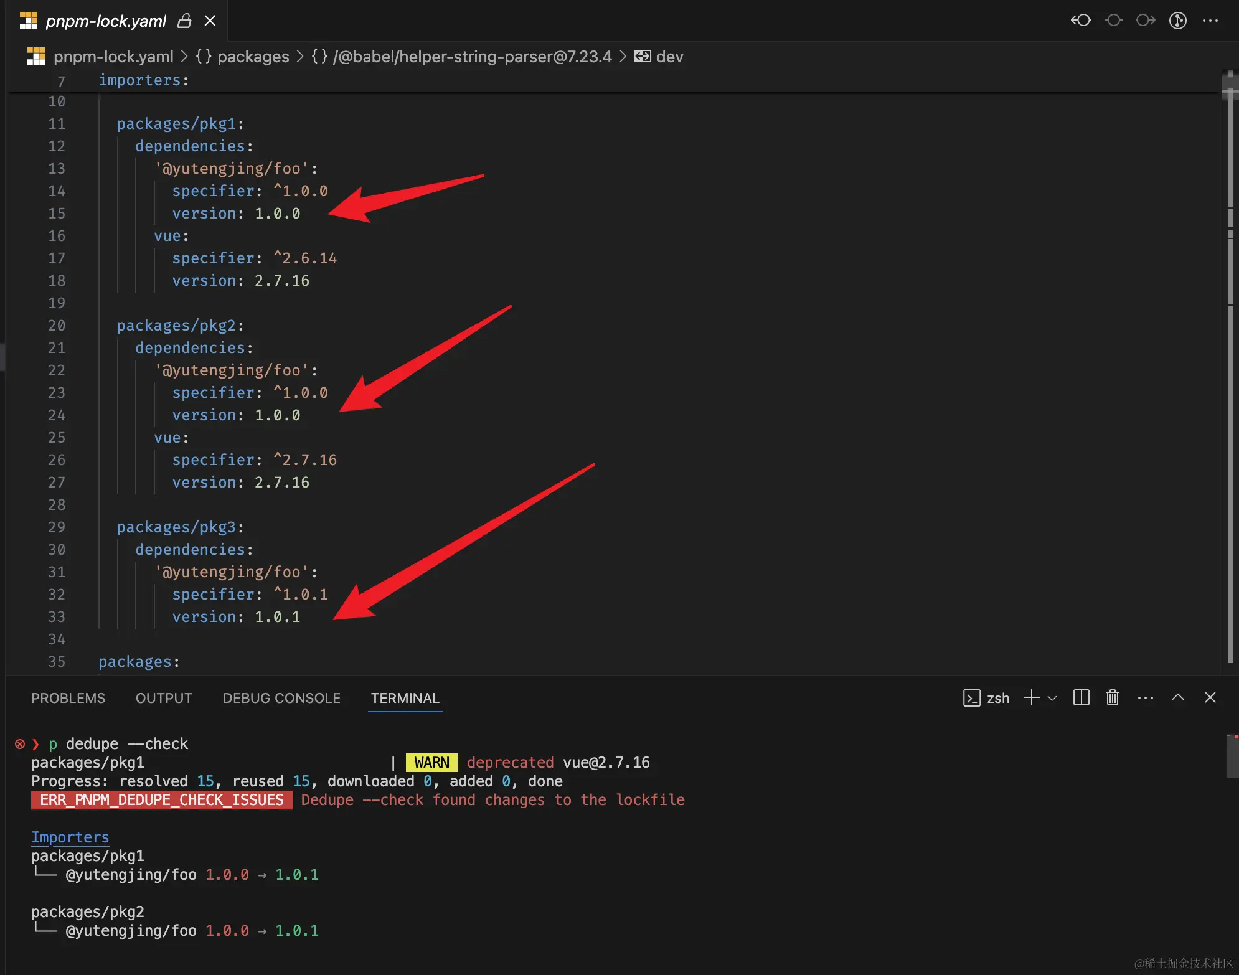Click the zsh terminal shell label
Screen dimensions: 1239x975
pyautogui.click(x=998, y=698)
